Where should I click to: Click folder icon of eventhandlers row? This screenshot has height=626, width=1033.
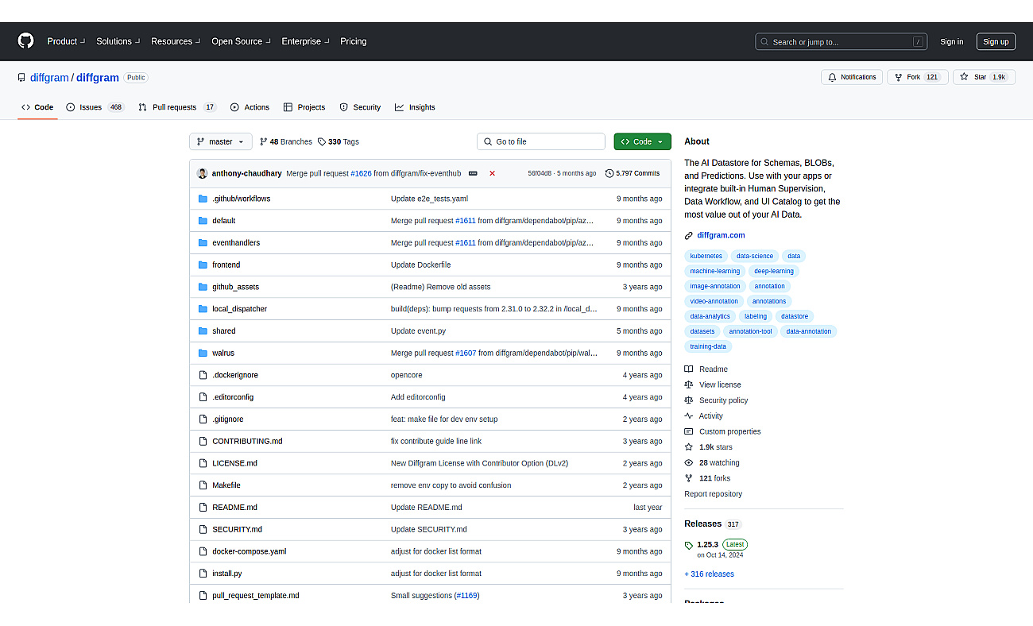tap(203, 242)
